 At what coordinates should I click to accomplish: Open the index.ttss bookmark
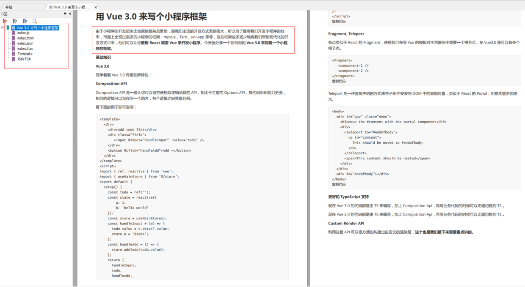[x=25, y=49]
